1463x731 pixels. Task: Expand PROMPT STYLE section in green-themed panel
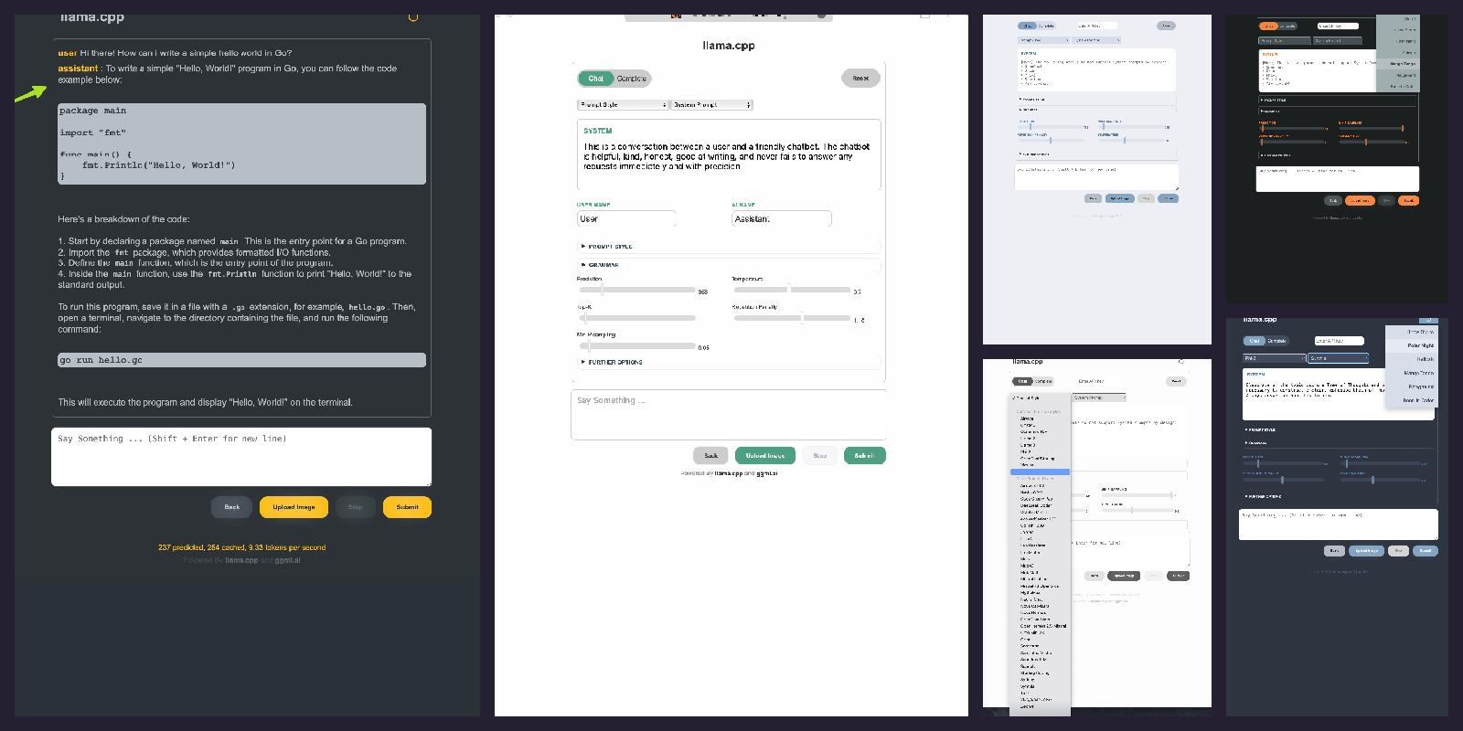[x=729, y=247]
